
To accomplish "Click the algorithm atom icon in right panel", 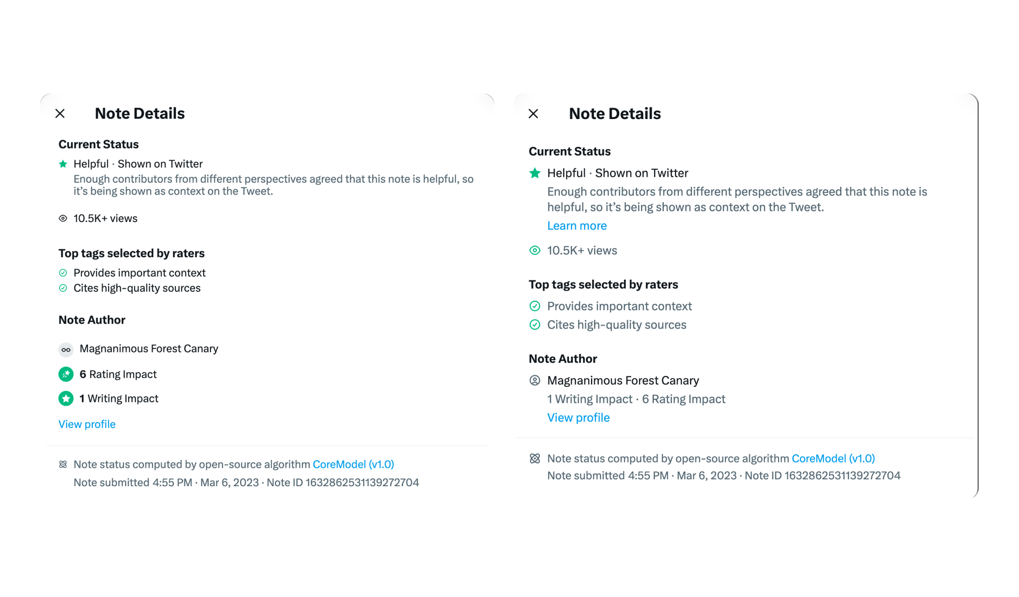I will click(x=535, y=459).
